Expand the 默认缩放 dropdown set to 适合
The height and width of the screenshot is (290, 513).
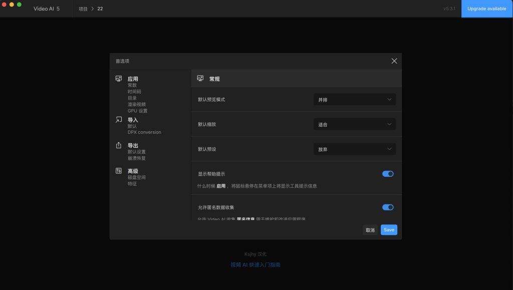[354, 124]
